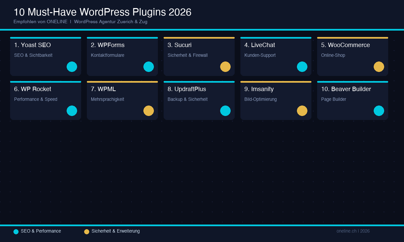Viewport: 404px width, 242px height.
Task: Click the cyan circle on WPForms card
Action: 148,67
